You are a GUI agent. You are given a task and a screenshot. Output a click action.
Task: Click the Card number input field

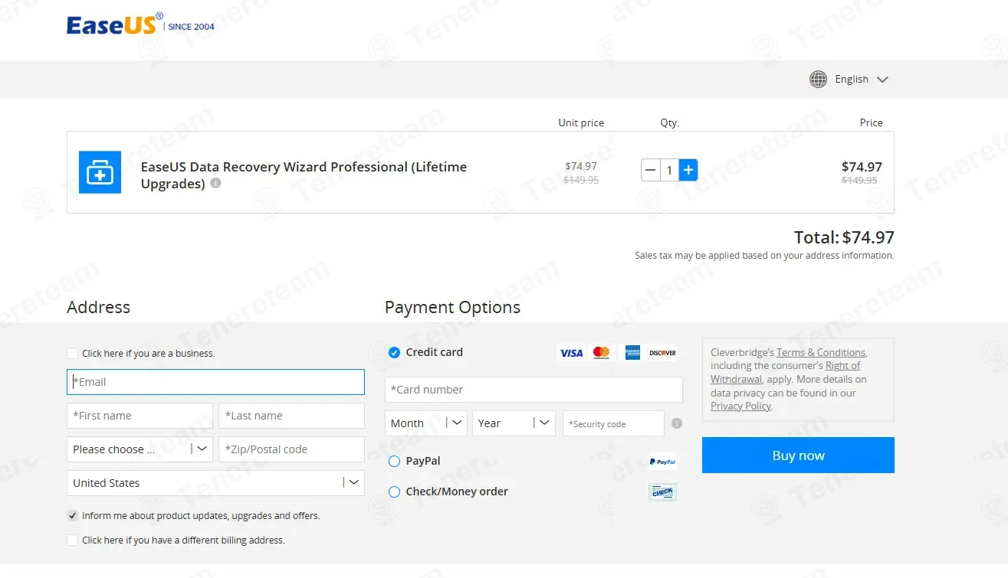(x=533, y=390)
